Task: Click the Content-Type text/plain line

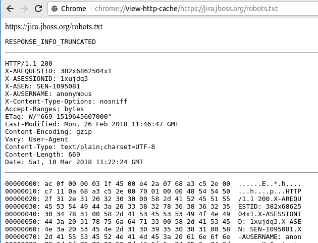Action: (x=80, y=147)
